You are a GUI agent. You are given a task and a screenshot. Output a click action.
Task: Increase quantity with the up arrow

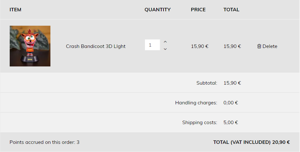165,42
